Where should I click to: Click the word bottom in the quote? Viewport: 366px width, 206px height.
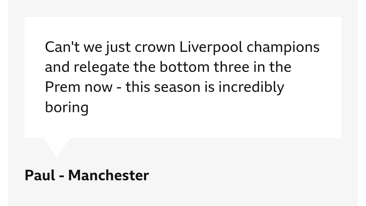[x=185, y=67]
